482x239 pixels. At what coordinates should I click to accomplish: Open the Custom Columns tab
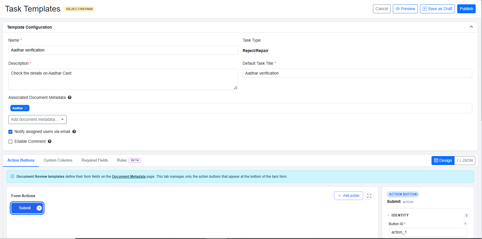tap(58, 160)
